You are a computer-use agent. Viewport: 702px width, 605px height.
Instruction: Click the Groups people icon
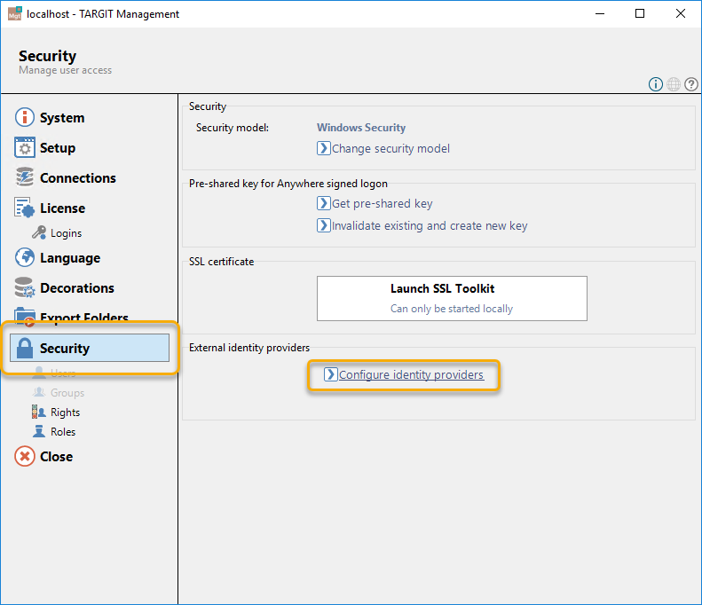39,392
